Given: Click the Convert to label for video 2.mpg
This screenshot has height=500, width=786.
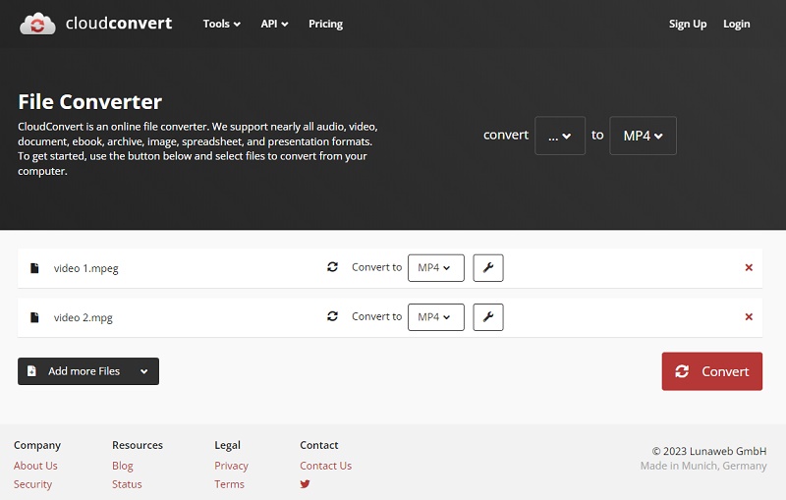Looking at the screenshot, I should [x=377, y=316].
